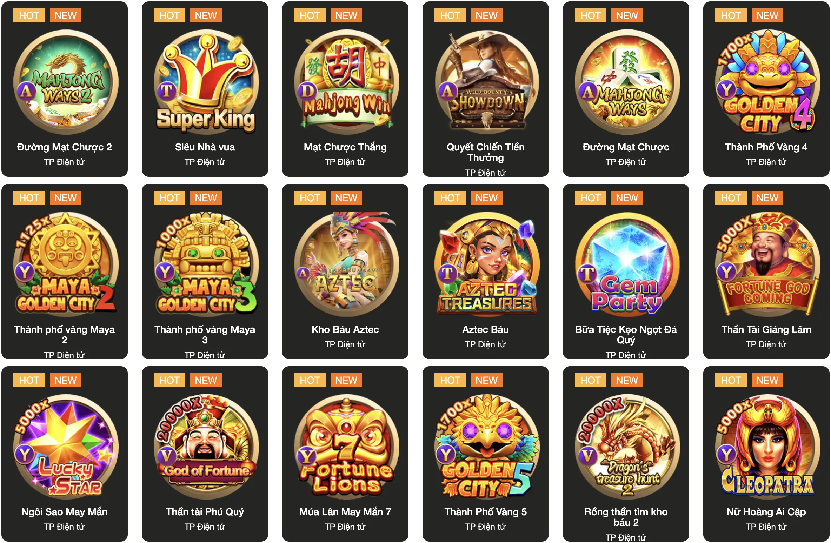Image resolution: width=831 pixels, height=543 pixels.
Task: Open the Dragon's Treasure Hunt 2 icon
Action: click(x=627, y=447)
